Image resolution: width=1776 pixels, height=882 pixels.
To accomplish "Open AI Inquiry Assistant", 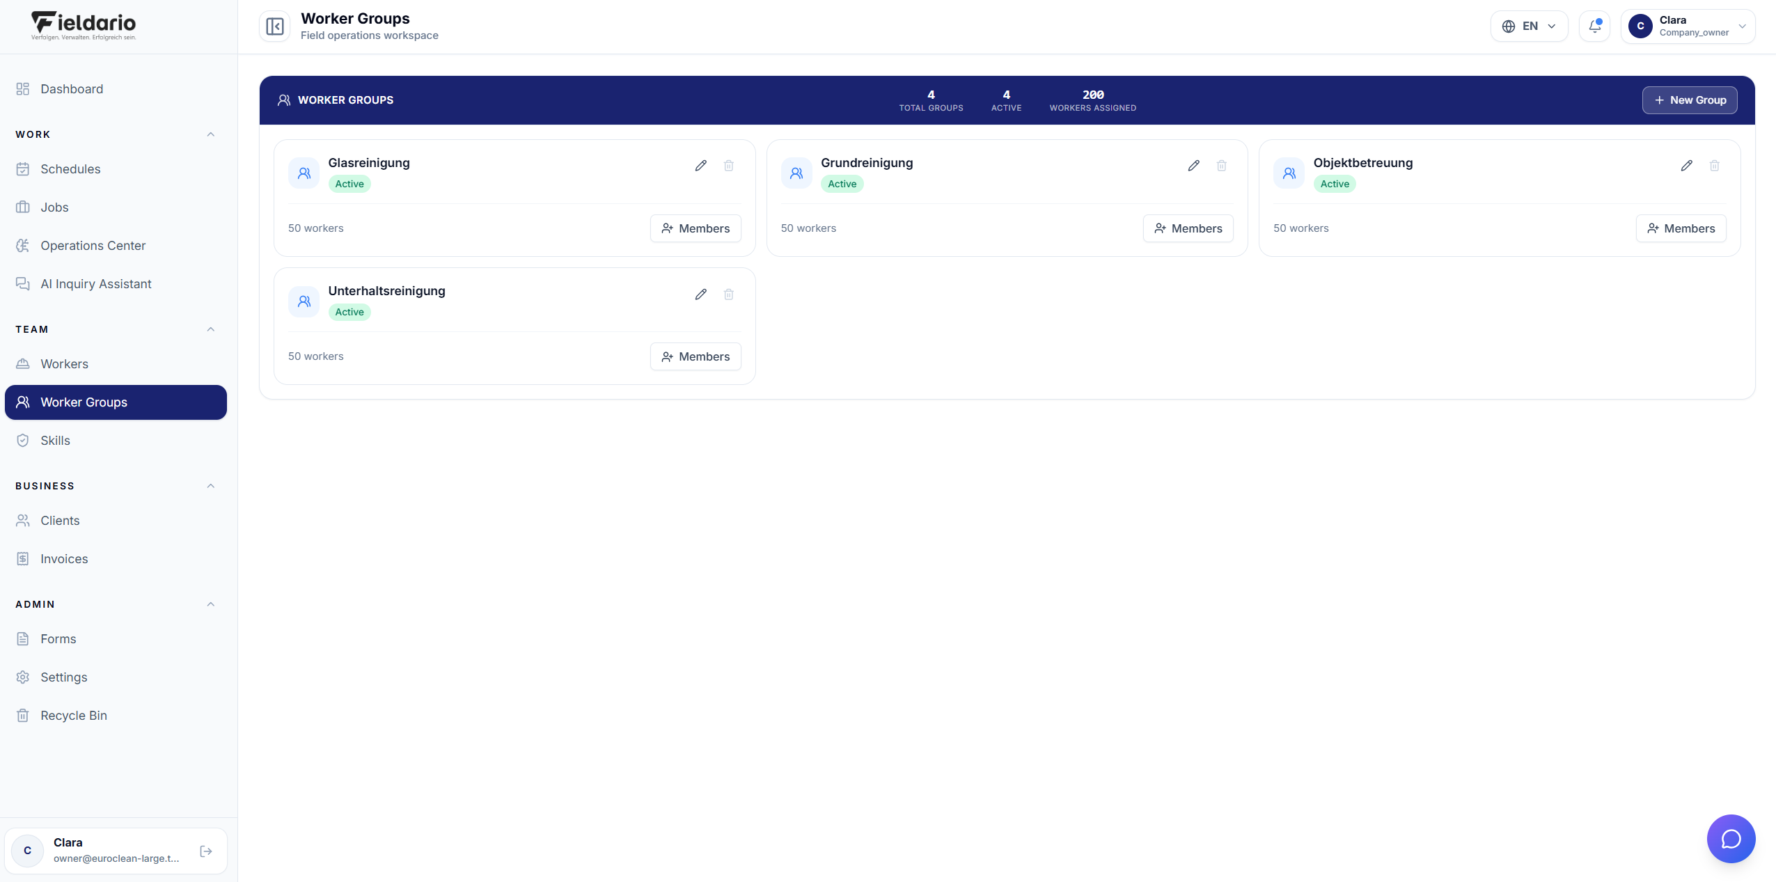I will tap(116, 284).
